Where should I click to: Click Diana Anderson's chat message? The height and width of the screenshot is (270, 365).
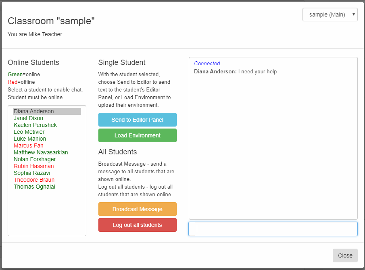(x=235, y=71)
